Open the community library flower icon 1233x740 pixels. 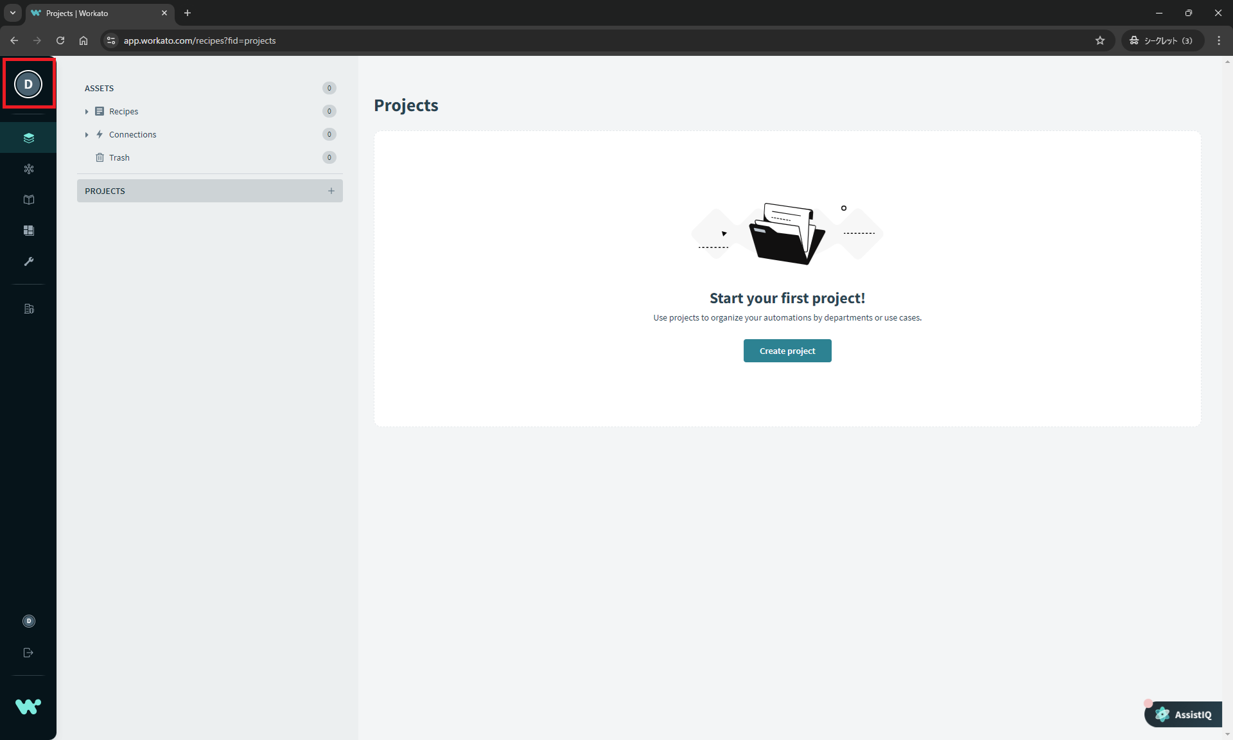(x=28, y=169)
